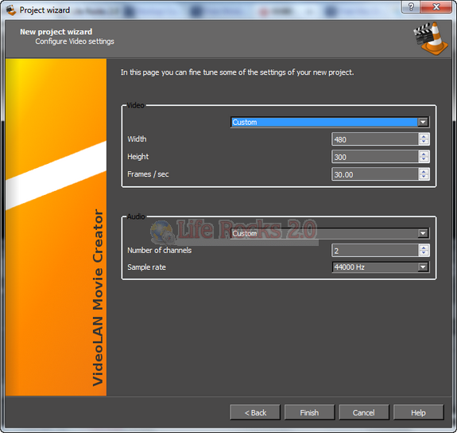The image size is (457, 433).
Task: Click the Configure Video settings subtitle
Action: point(75,41)
